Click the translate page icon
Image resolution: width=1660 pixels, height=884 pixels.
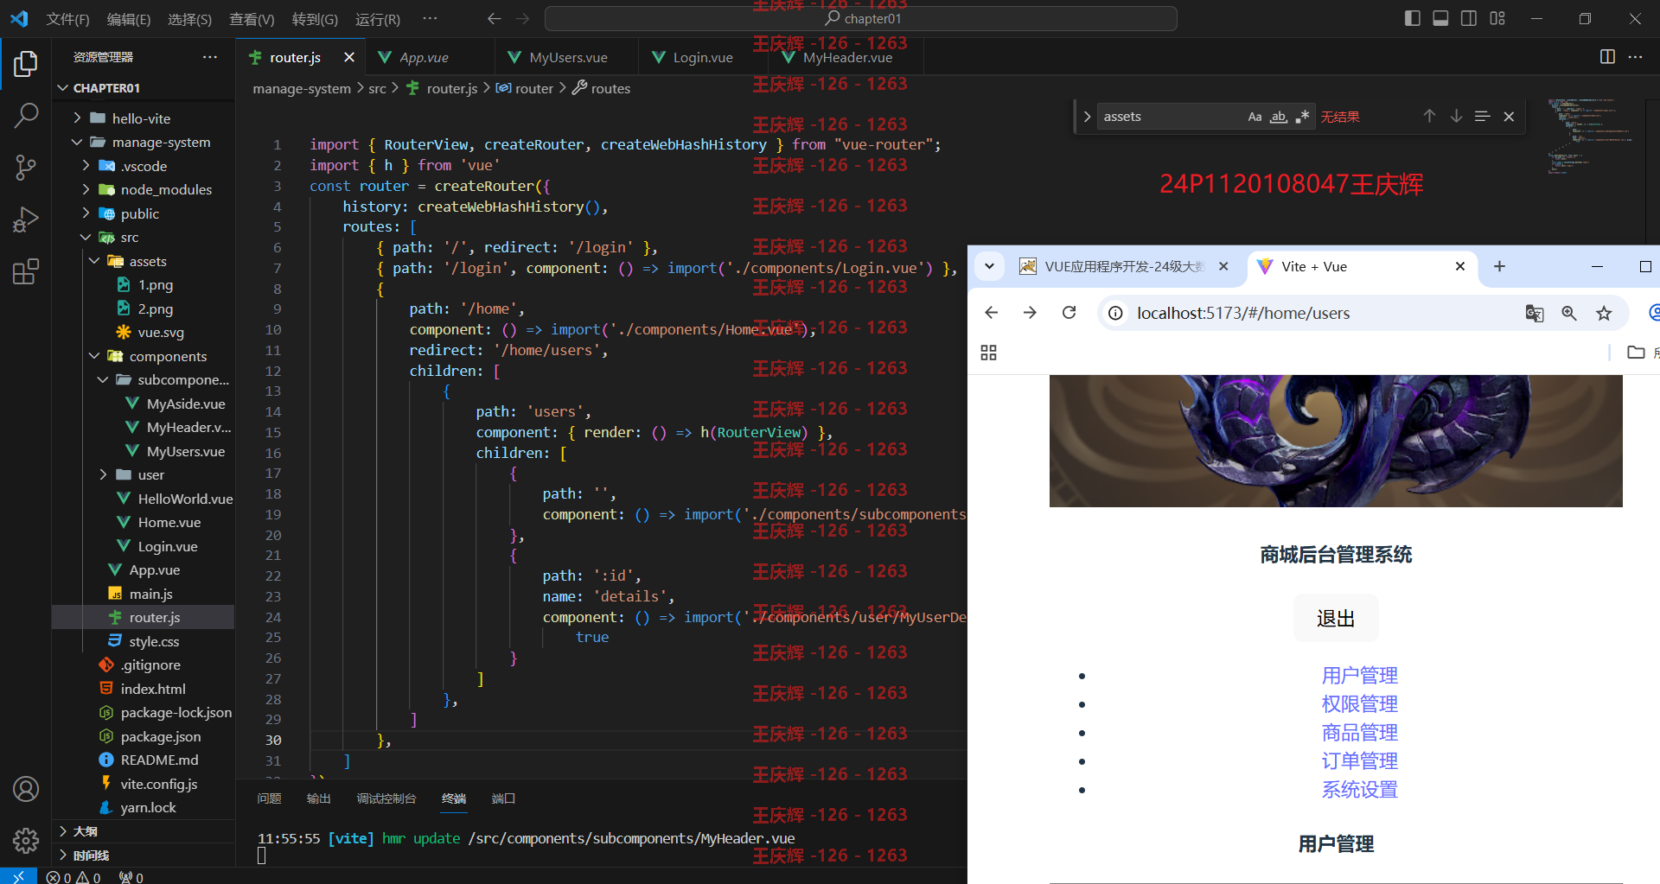pyautogui.click(x=1535, y=313)
